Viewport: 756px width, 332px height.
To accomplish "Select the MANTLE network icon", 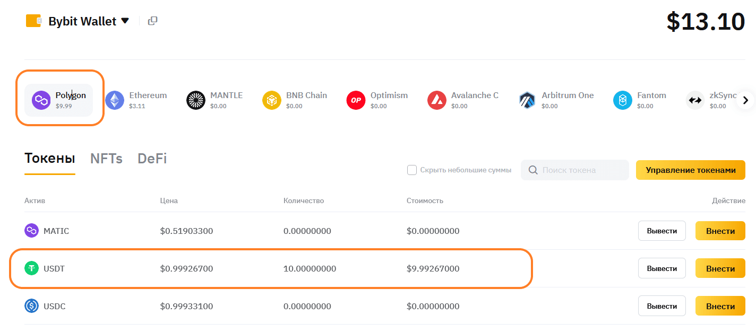I will (x=196, y=100).
